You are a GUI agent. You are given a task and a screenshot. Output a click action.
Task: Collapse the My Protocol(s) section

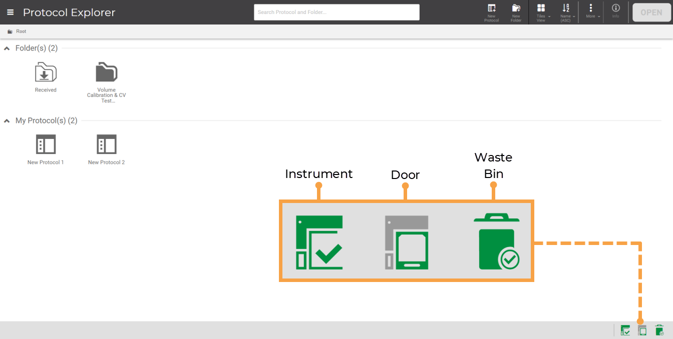7,121
